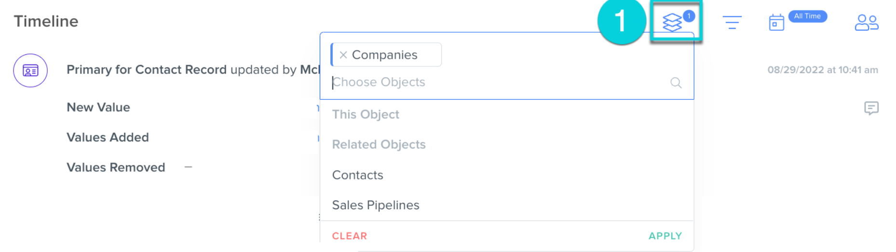Click the entry timestamp 08/29/2022
The image size is (896, 252).
tap(822, 70)
